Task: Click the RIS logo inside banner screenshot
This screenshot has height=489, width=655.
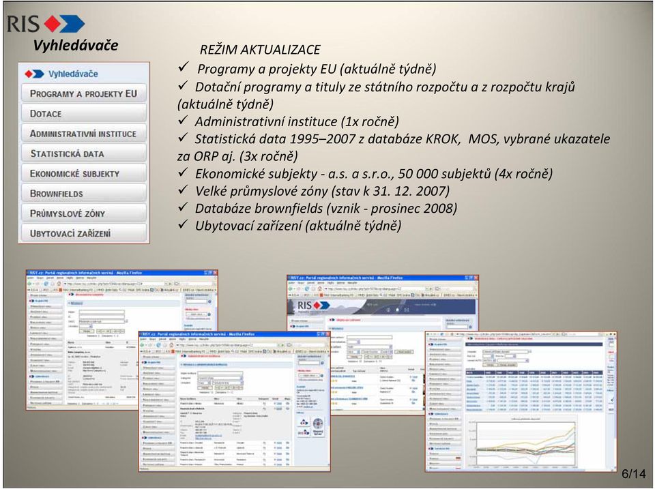Action: tap(313, 306)
